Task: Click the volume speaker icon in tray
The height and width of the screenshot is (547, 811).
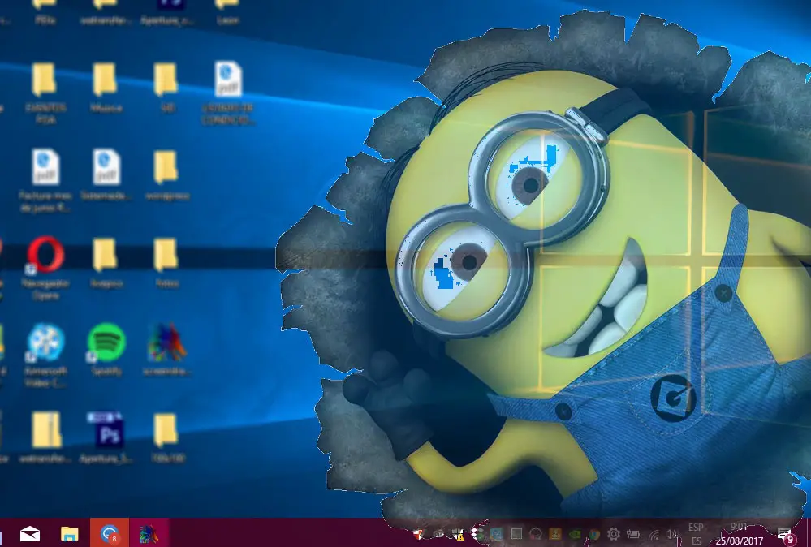Action: point(671,534)
